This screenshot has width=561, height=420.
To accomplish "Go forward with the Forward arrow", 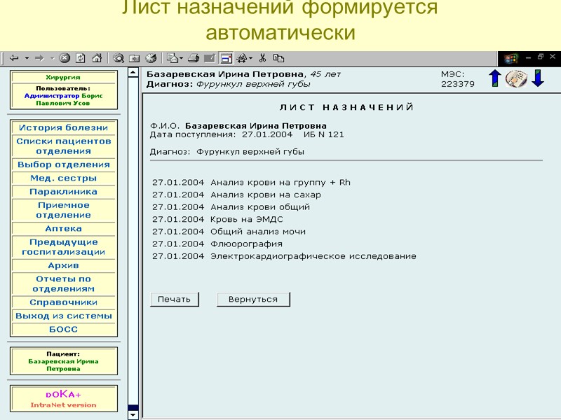I will pyautogui.click(x=39, y=58).
